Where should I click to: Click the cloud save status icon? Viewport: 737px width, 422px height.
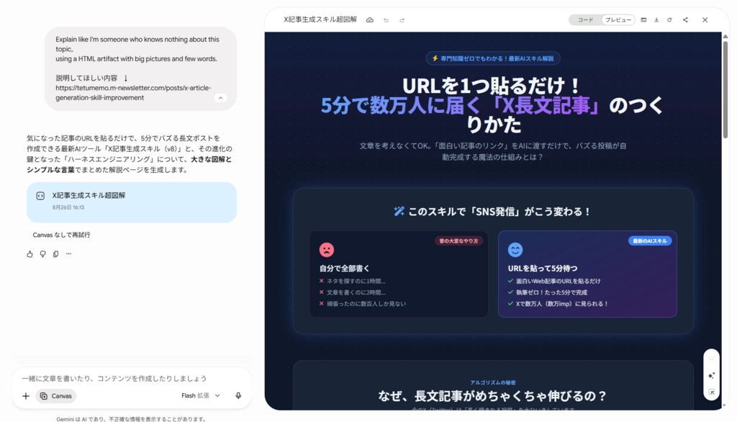pos(370,19)
